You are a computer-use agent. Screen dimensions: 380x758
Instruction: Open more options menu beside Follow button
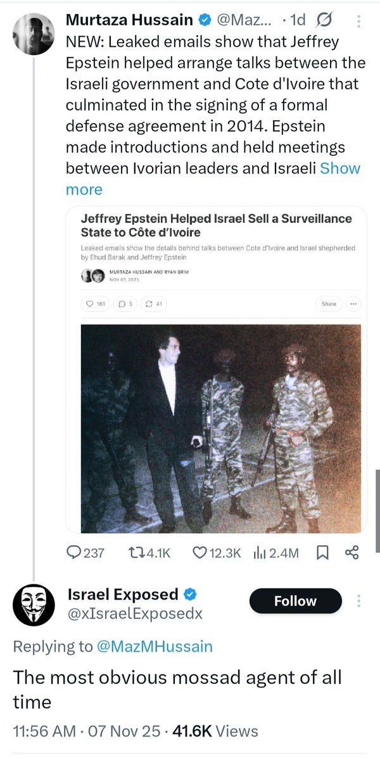[x=359, y=601]
